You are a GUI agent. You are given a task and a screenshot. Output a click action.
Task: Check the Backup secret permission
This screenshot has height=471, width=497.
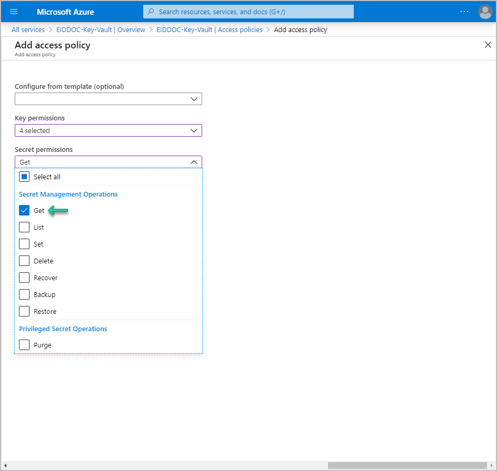tap(24, 294)
